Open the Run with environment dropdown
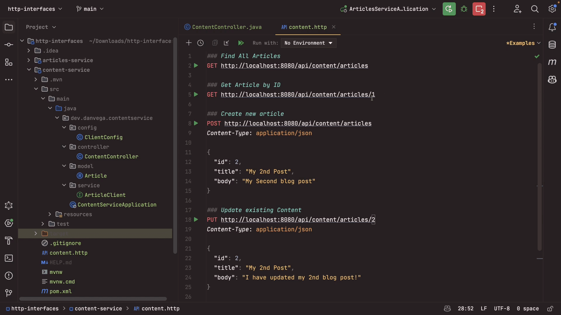The image size is (561, 315). click(x=308, y=43)
